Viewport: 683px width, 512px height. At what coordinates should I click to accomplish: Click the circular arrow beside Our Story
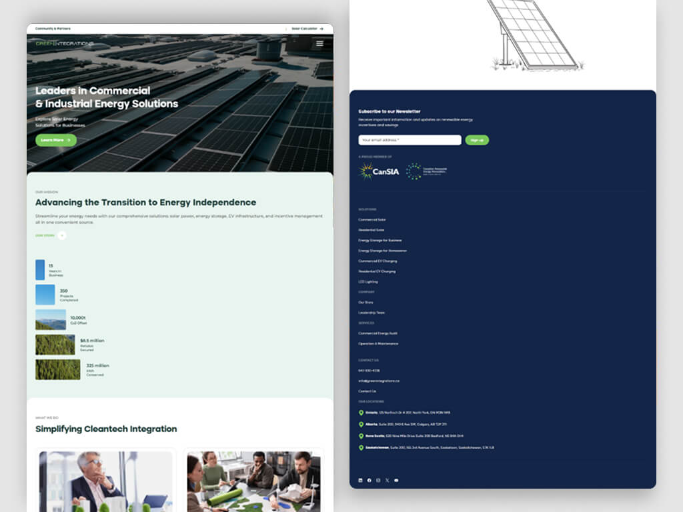(x=62, y=235)
